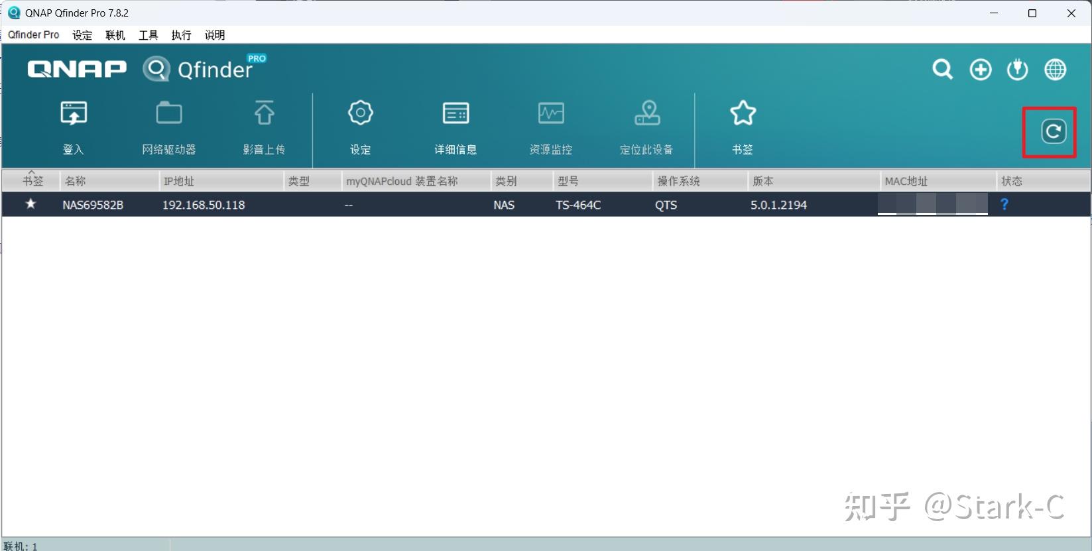Screen dimensions: 1092x551
Task: Click the TS-464C model cell
Action: point(578,205)
